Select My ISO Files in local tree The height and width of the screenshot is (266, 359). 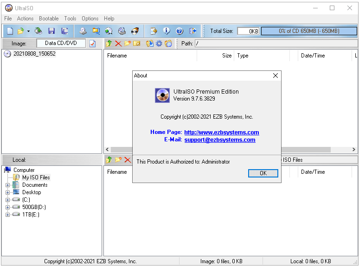(36, 177)
